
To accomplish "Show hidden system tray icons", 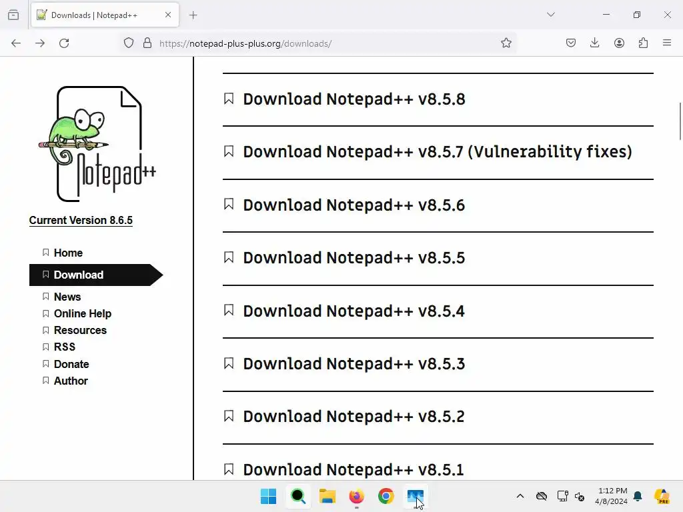I will coord(520,496).
